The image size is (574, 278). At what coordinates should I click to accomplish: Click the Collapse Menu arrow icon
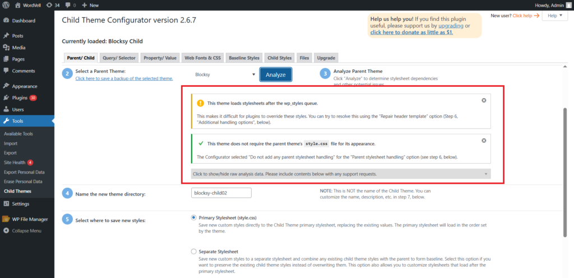pos(6,231)
